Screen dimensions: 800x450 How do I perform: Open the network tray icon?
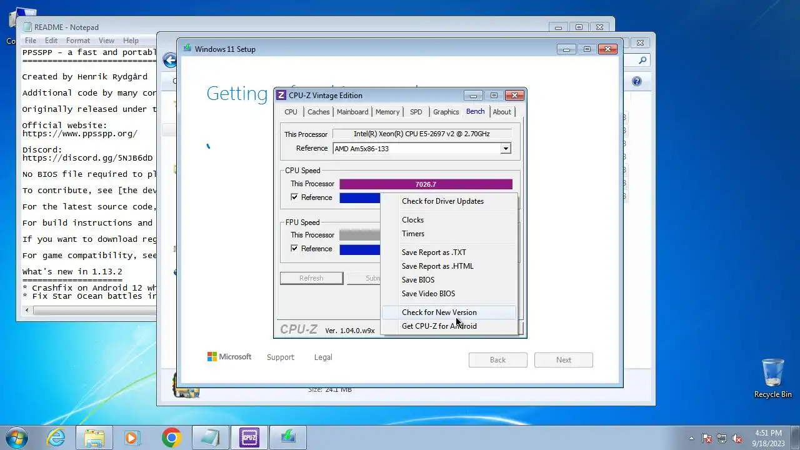722,438
